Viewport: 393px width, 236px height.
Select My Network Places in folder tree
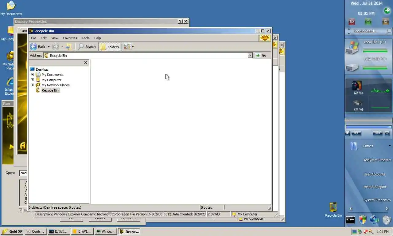click(56, 85)
